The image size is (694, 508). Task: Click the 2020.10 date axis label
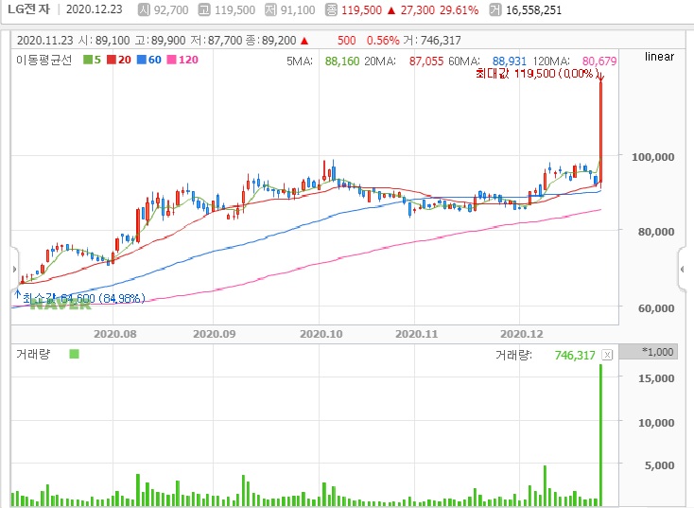[x=321, y=334]
